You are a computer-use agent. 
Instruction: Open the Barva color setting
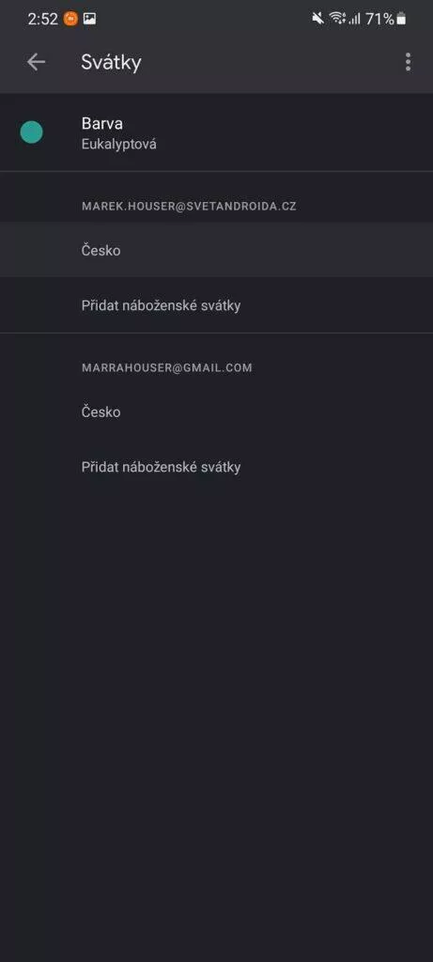pyautogui.click(x=216, y=132)
